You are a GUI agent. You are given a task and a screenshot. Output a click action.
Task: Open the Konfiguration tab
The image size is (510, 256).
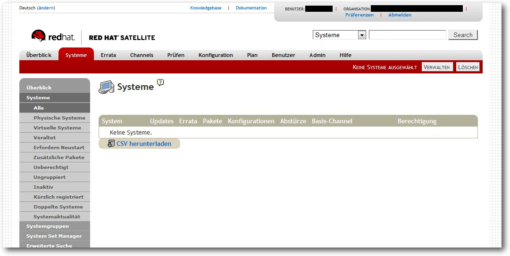click(216, 55)
